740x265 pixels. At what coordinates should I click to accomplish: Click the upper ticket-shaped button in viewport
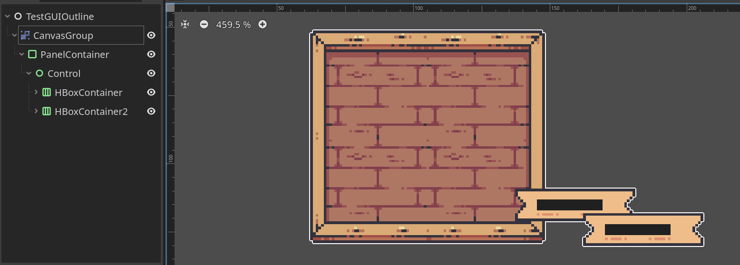pyautogui.click(x=575, y=205)
